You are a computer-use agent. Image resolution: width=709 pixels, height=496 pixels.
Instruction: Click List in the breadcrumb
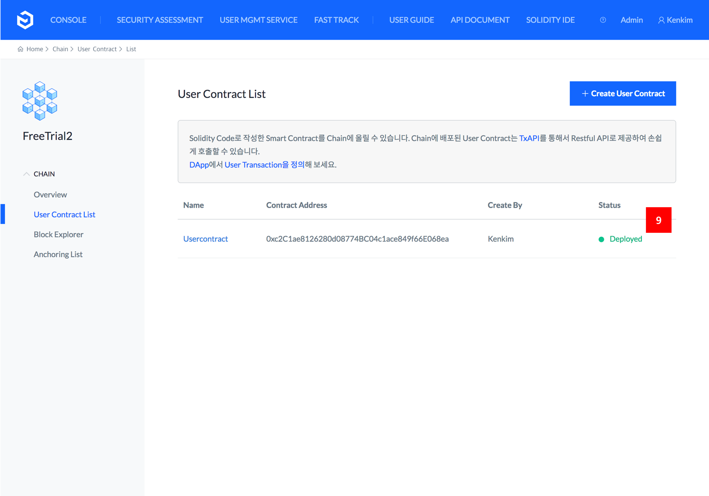[131, 49]
